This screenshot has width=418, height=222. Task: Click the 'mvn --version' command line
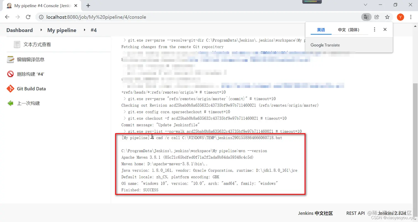pyautogui.click(x=194, y=151)
